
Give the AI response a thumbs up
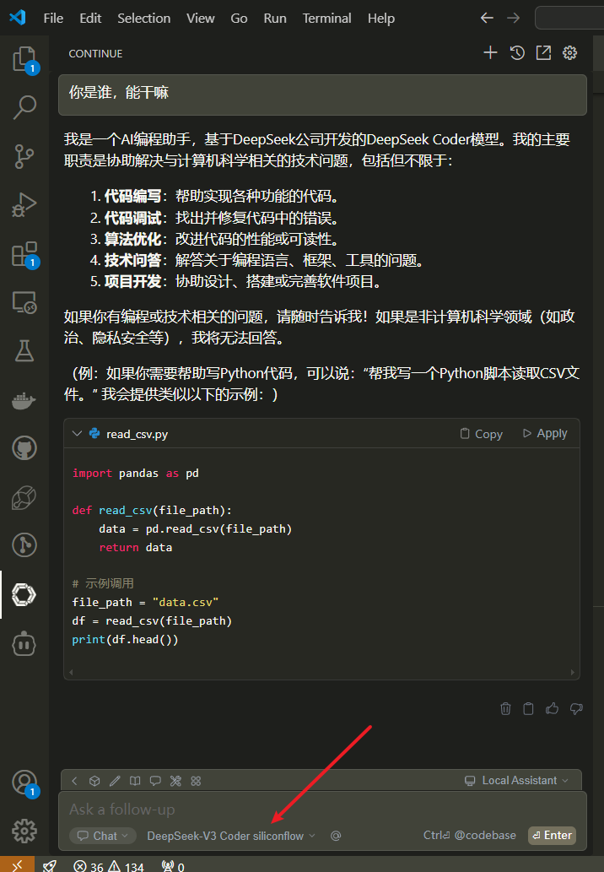coord(552,709)
